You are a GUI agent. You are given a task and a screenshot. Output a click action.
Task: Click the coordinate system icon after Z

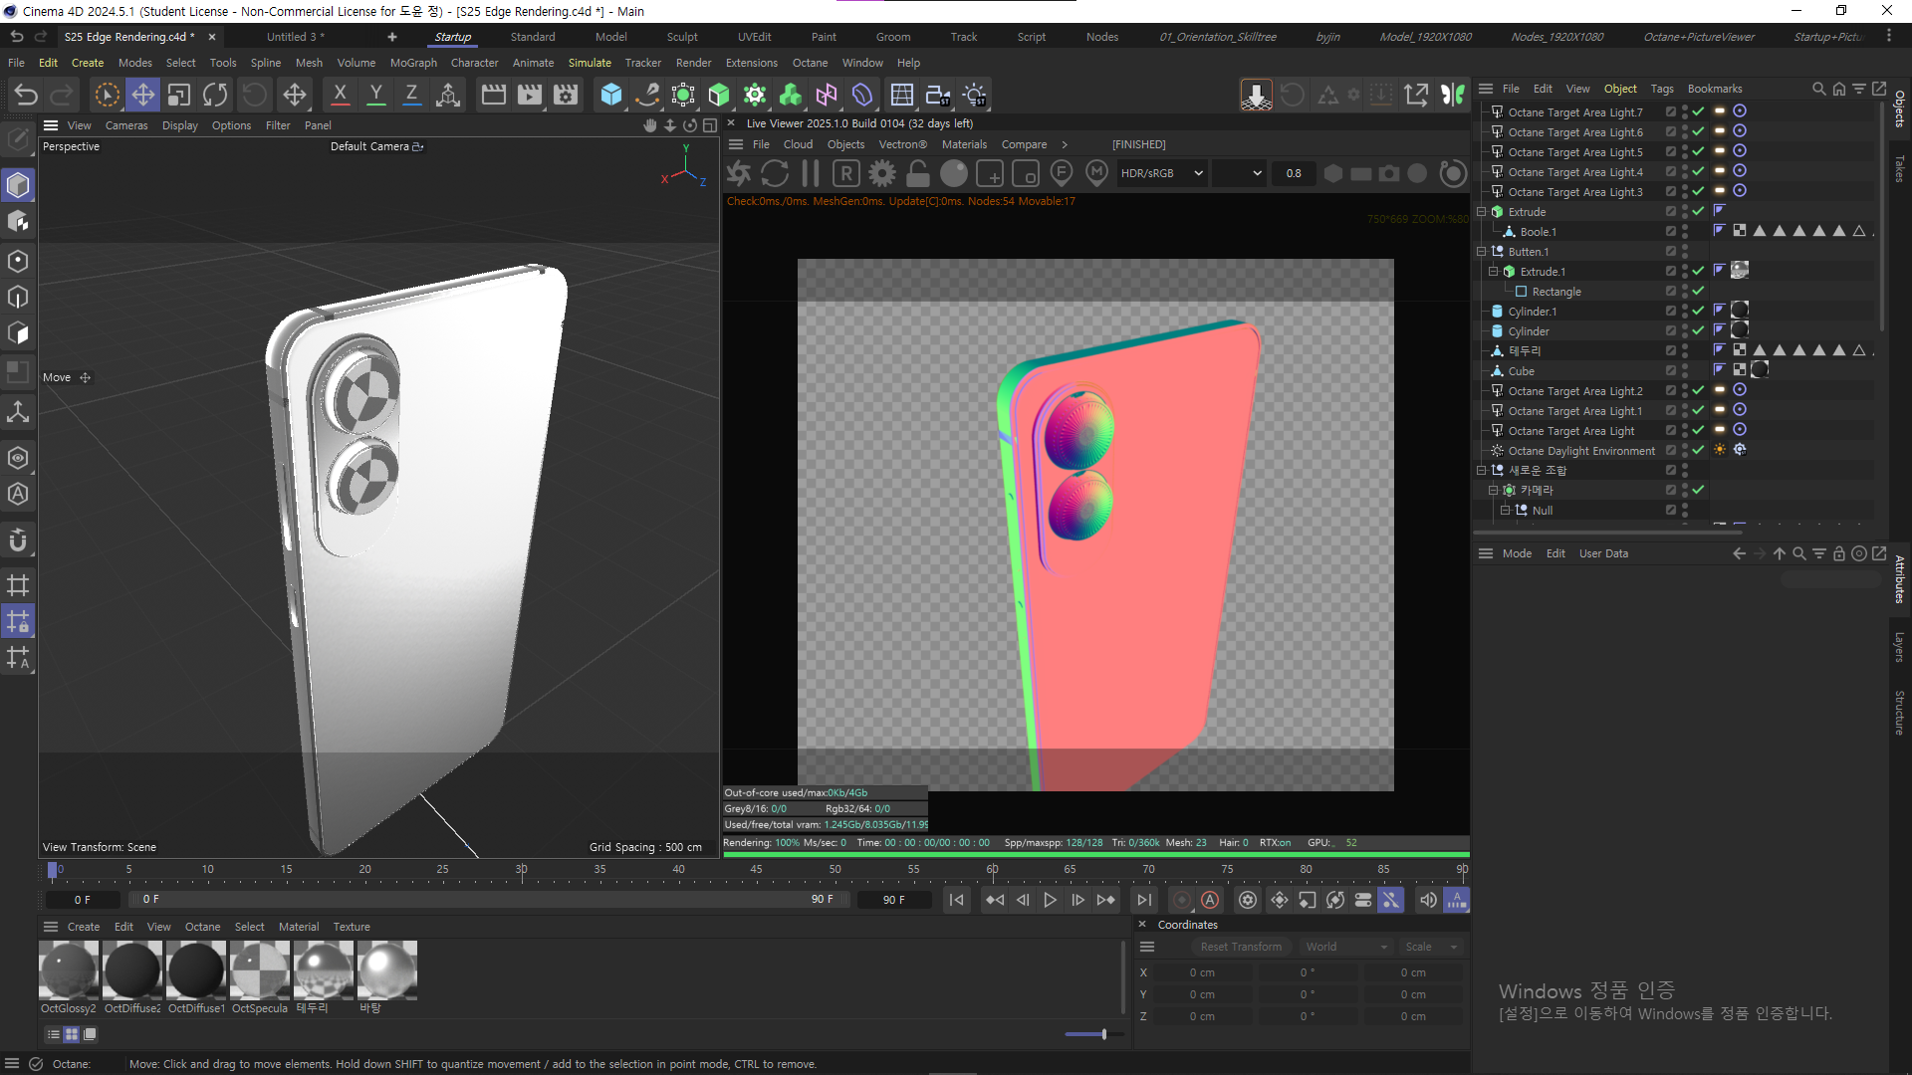(448, 95)
